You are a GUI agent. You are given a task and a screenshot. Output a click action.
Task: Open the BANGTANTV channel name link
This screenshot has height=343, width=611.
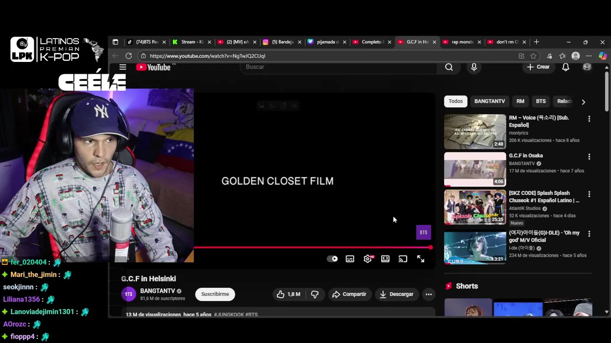[158, 291]
